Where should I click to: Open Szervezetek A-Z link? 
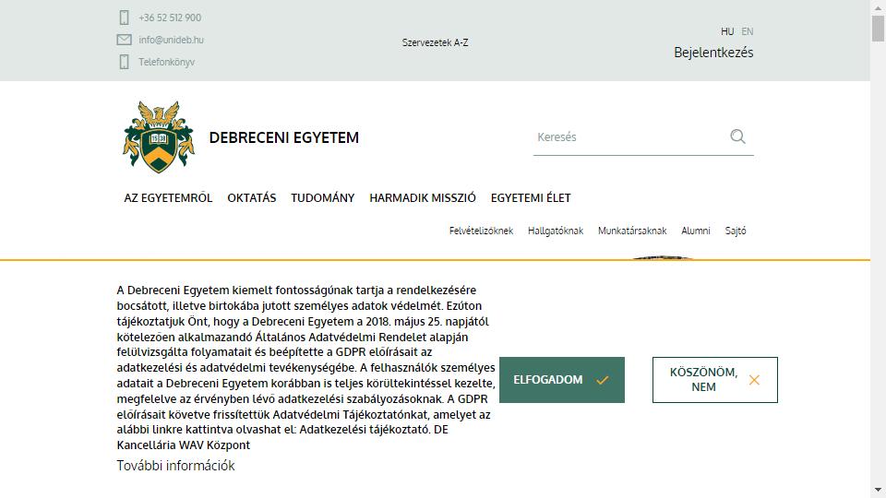coord(435,42)
